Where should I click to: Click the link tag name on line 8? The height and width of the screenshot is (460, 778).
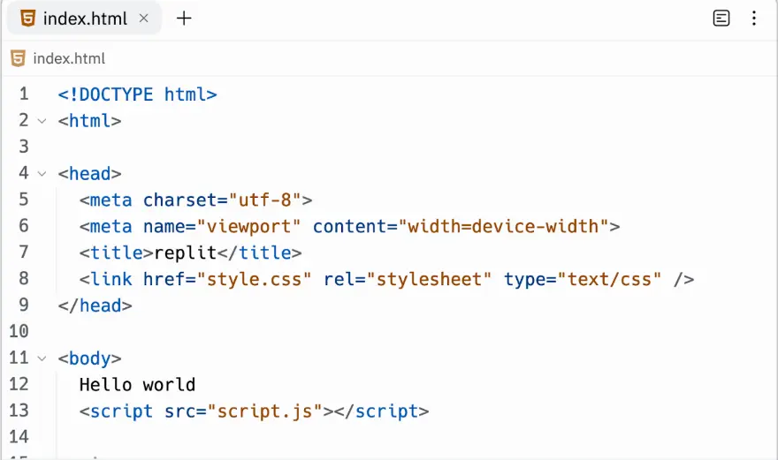click(x=111, y=280)
